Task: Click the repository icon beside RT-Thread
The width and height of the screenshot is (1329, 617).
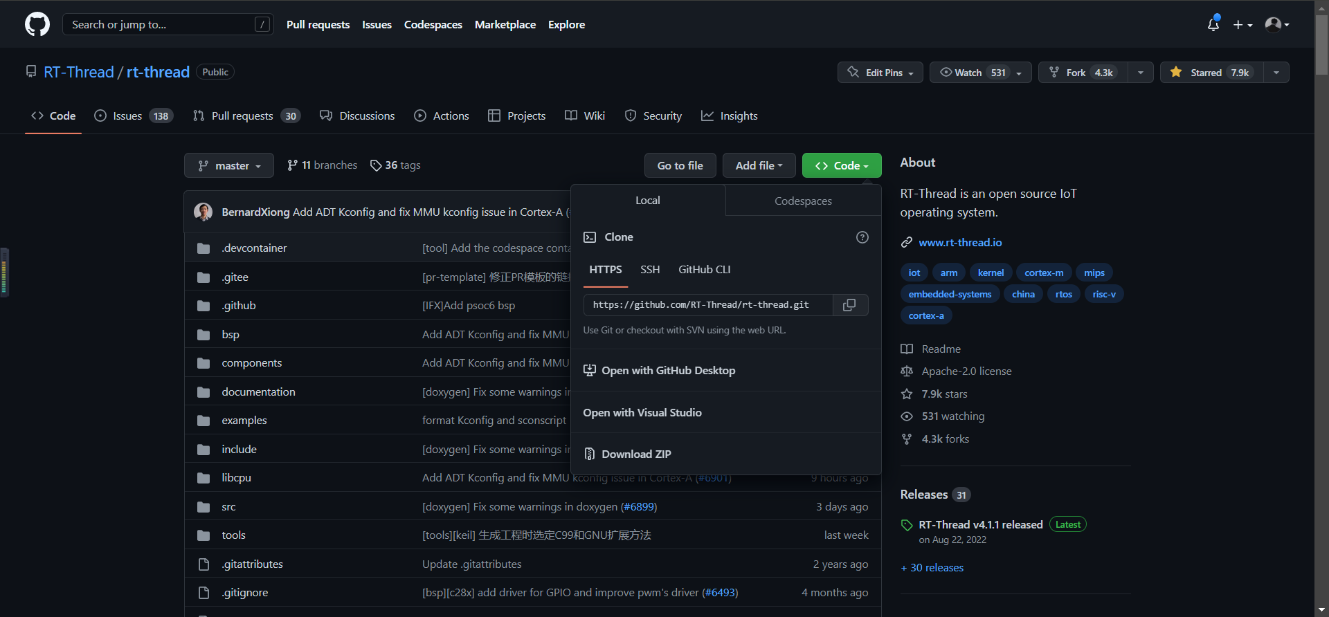Action: (31, 72)
